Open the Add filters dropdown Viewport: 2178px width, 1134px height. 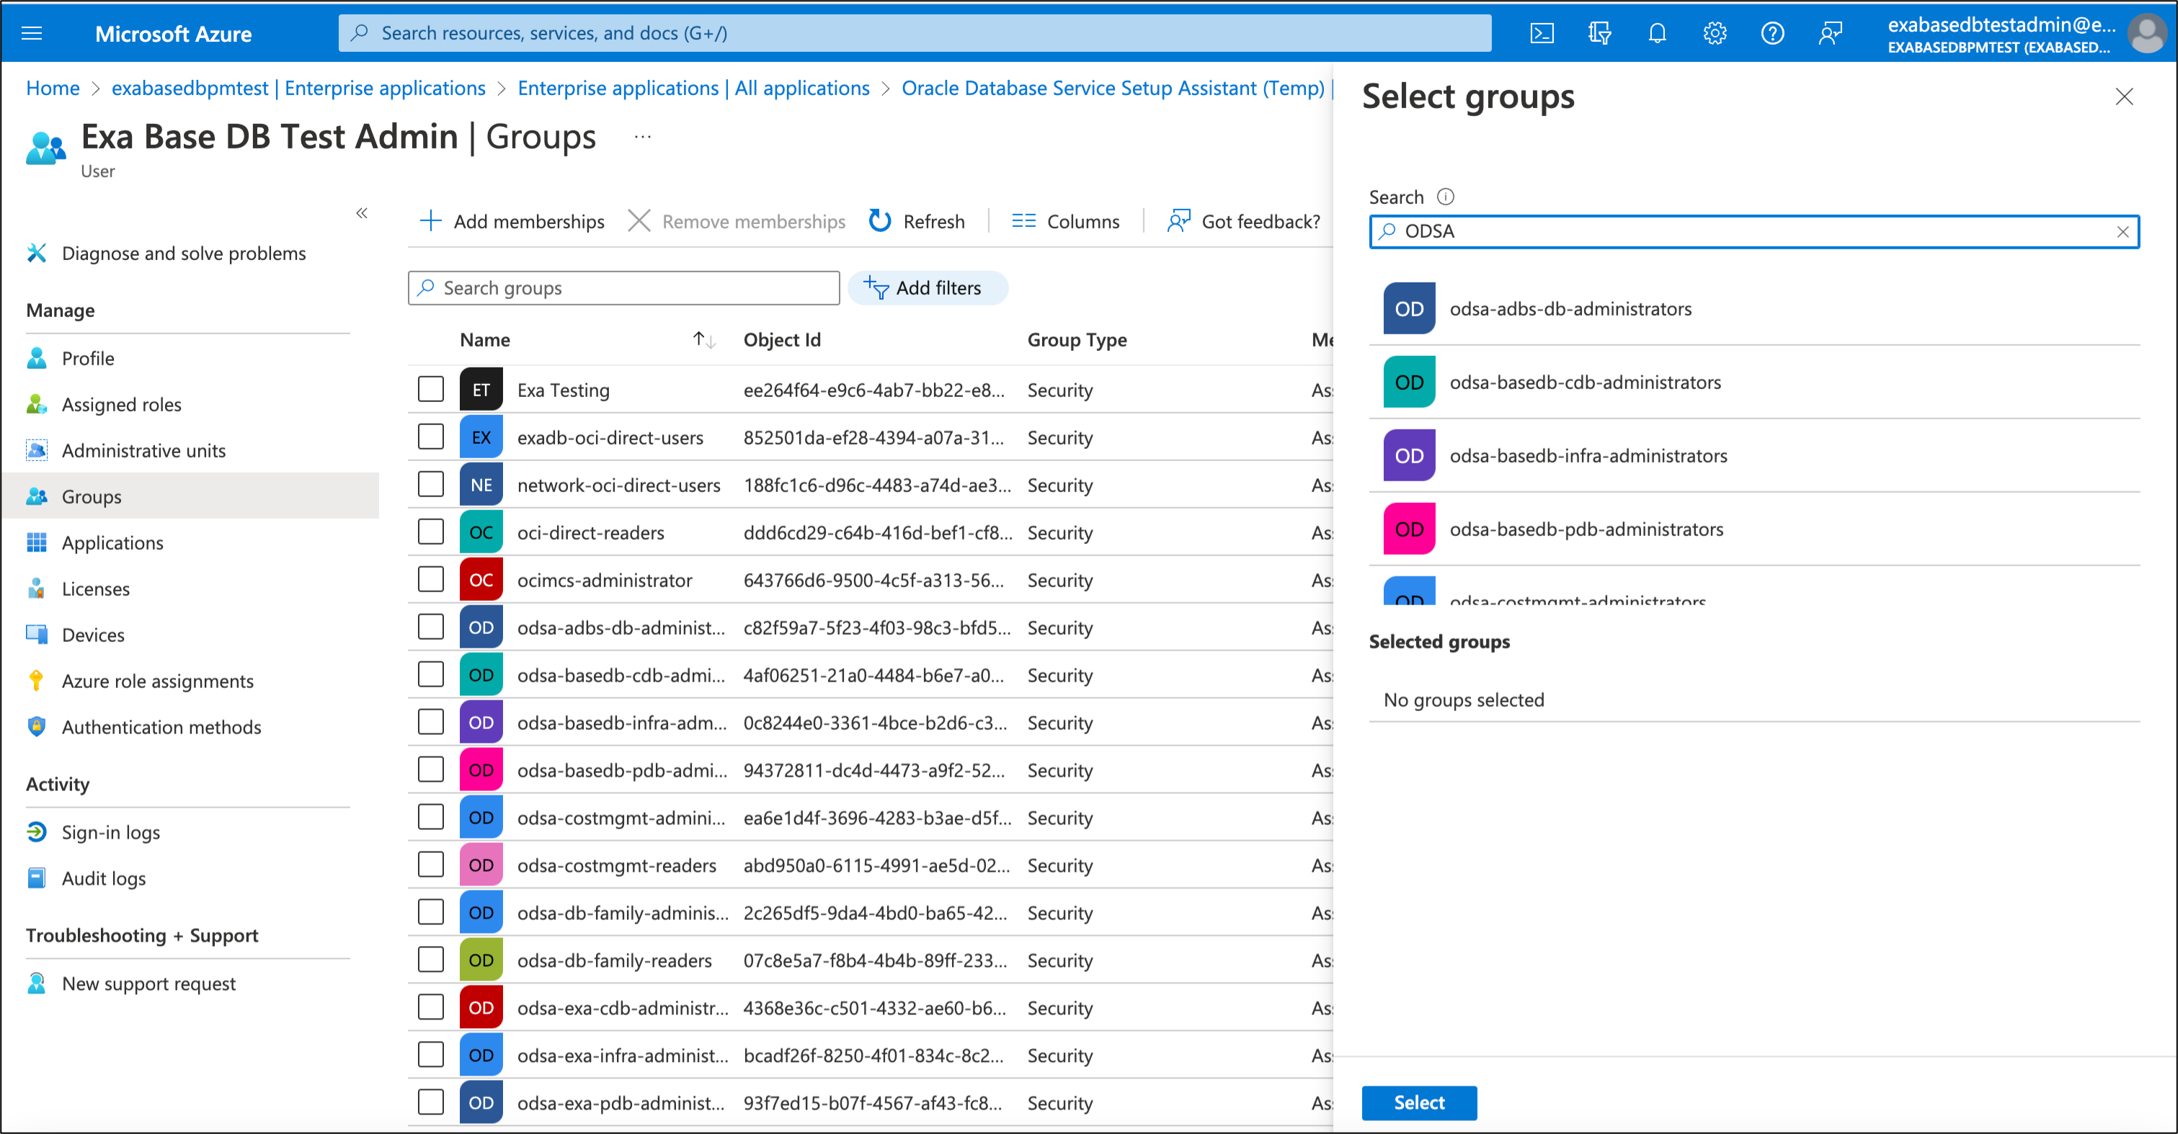click(x=928, y=287)
